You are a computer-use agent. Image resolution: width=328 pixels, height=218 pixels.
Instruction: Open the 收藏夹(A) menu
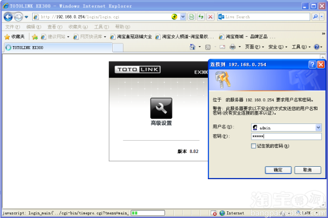pyautogui.click(x=78, y=27)
